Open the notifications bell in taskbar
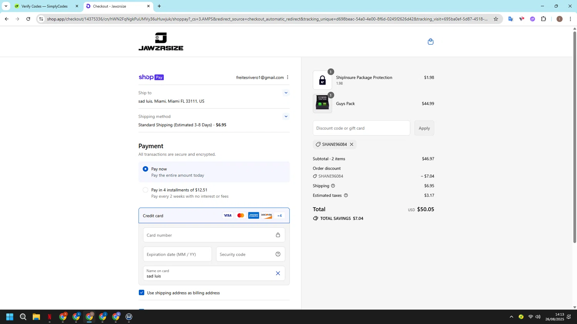The width and height of the screenshot is (577, 324). pyautogui.click(x=569, y=317)
